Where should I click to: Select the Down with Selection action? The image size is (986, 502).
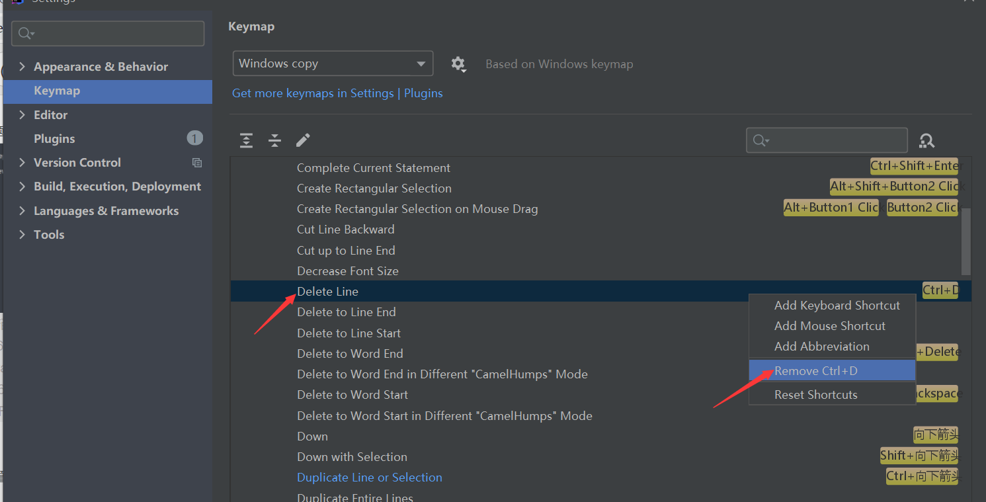(352, 457)
